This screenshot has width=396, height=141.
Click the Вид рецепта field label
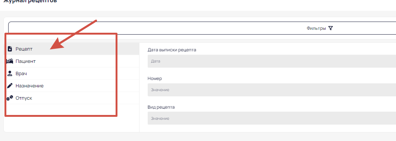[x=161, y=107]
